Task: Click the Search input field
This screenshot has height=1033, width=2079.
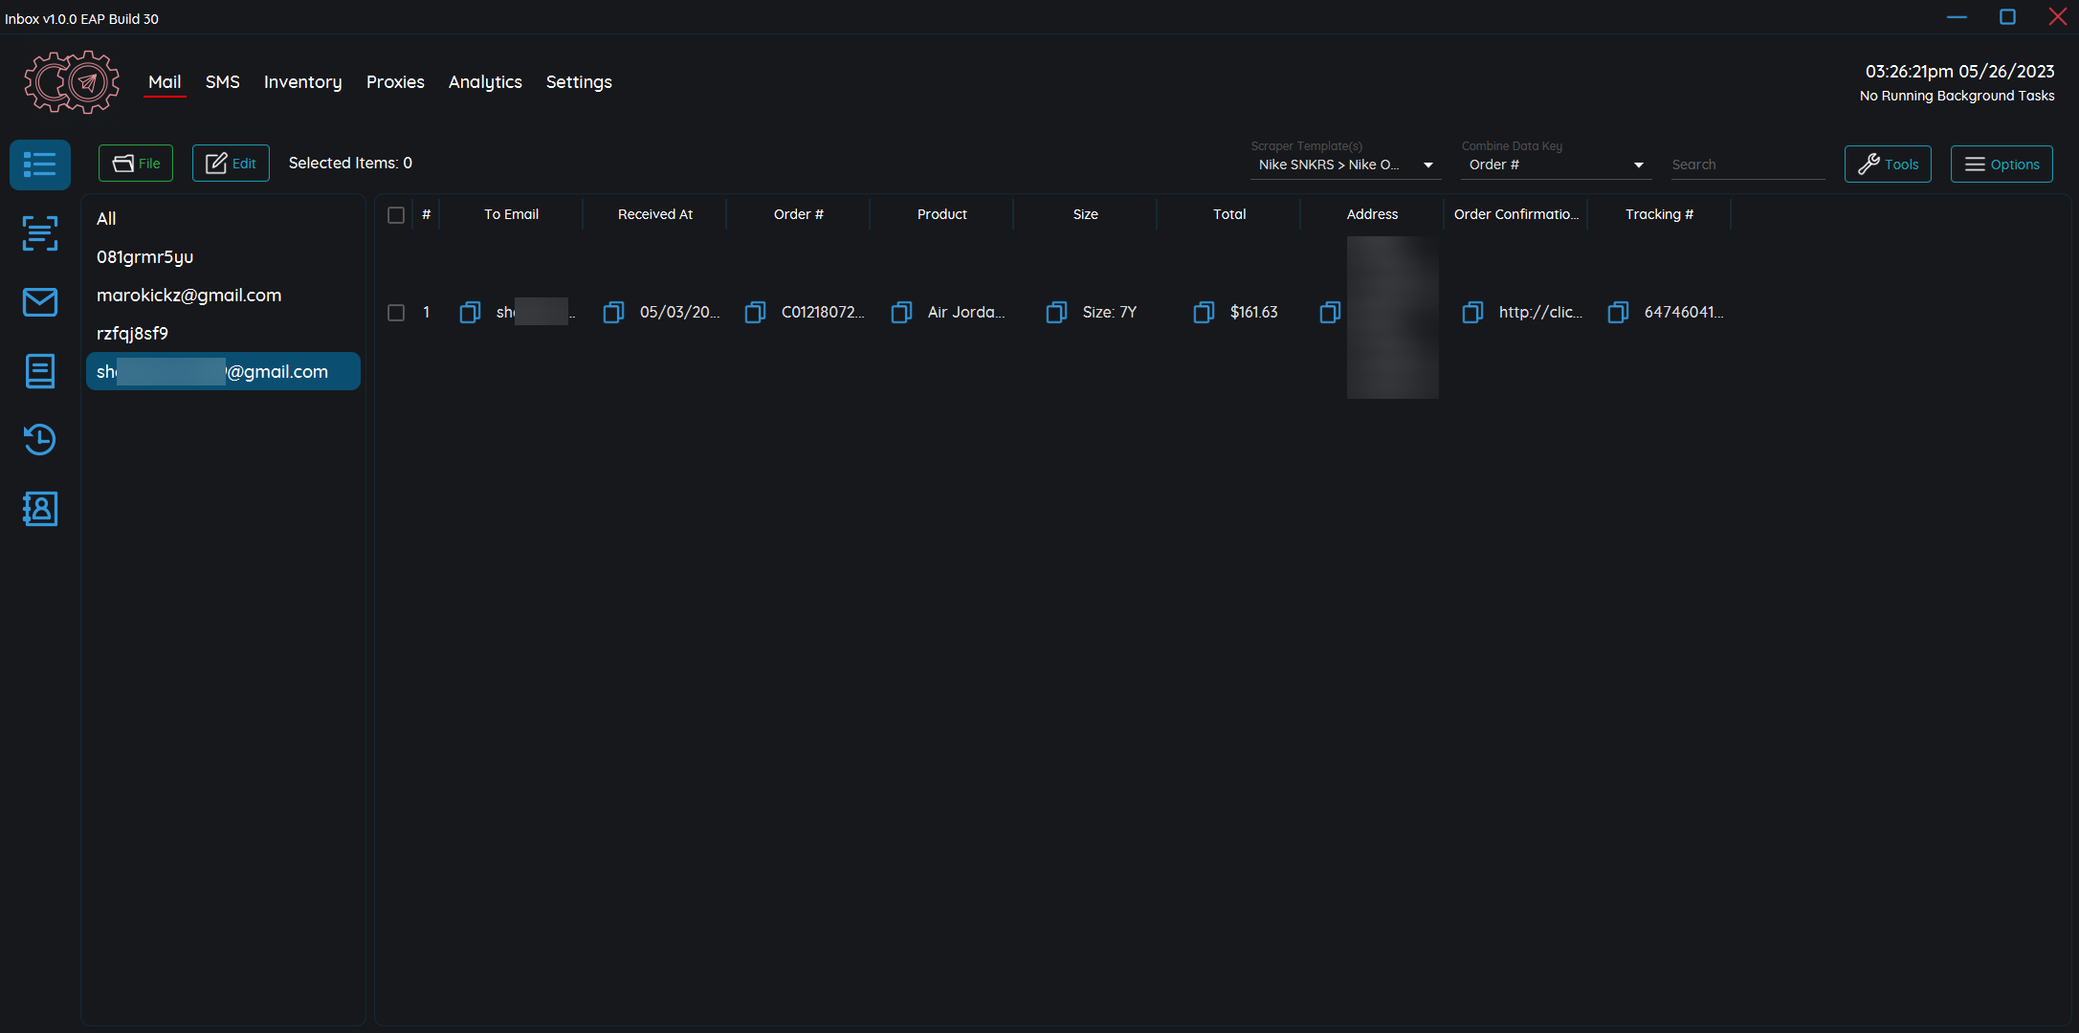Action: coord(1747,165)
